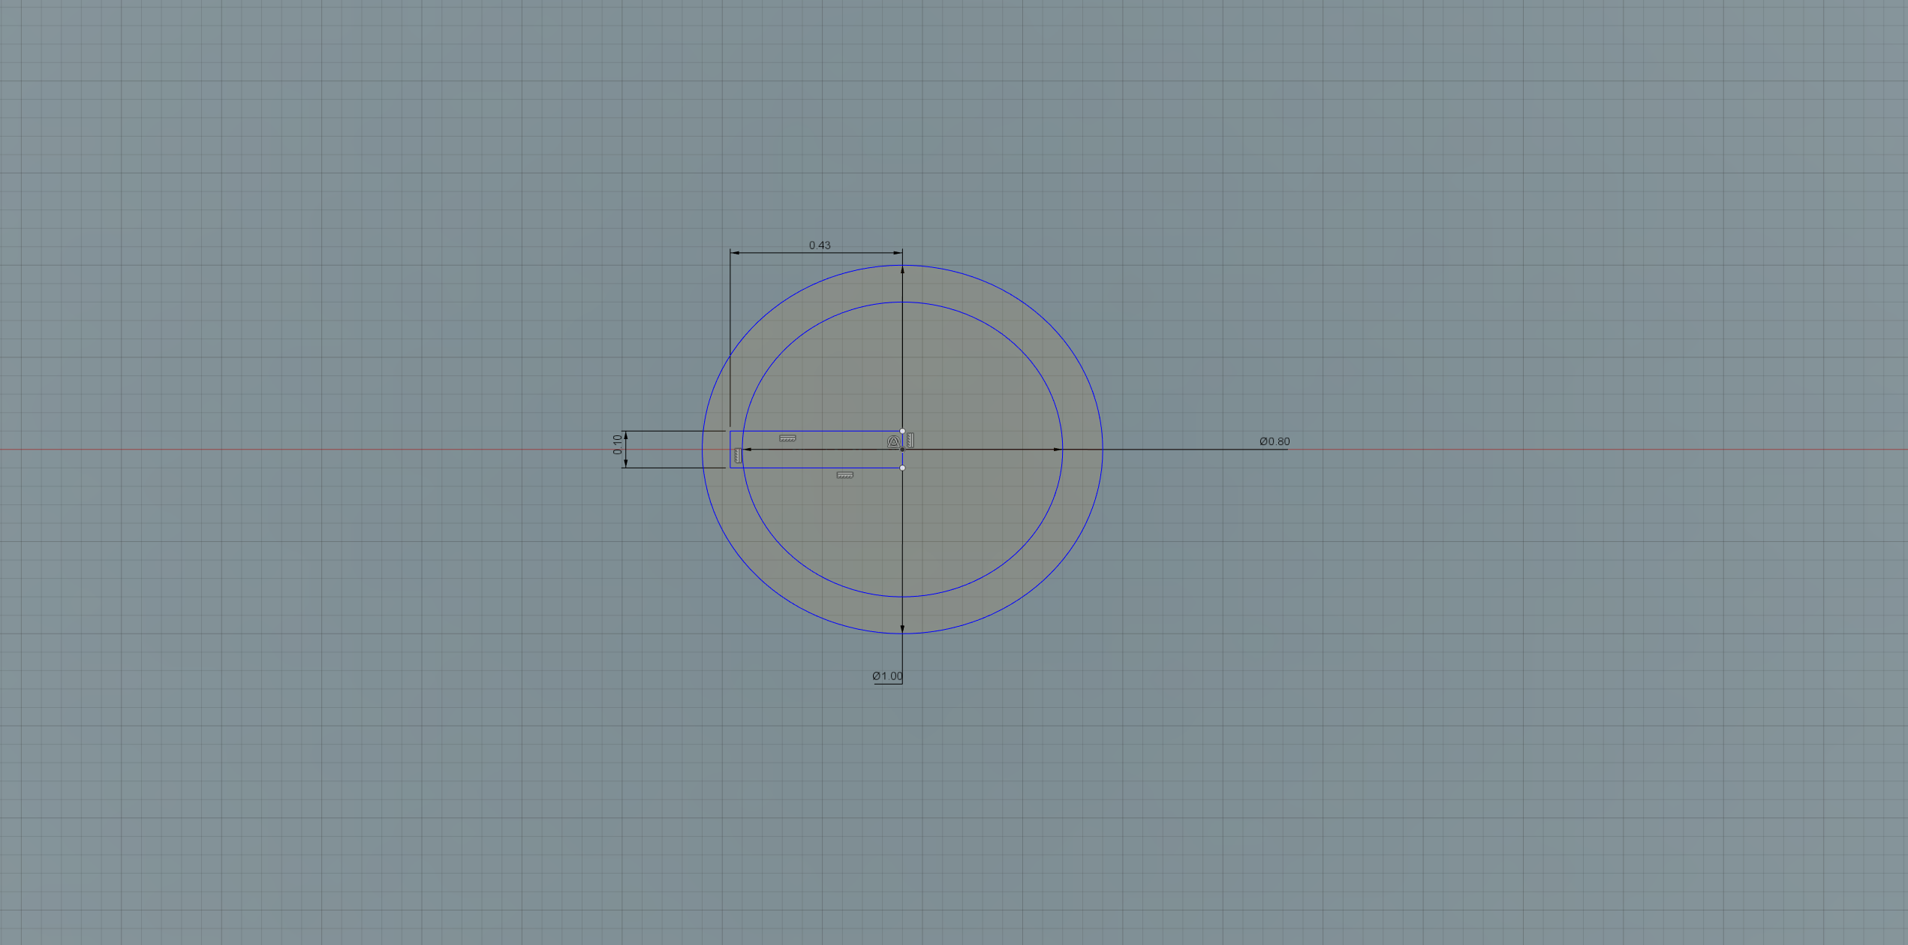Select the rectangle's top-right corner point
Viewport: 1908px width, 945px height.
[x=902, y=432]
